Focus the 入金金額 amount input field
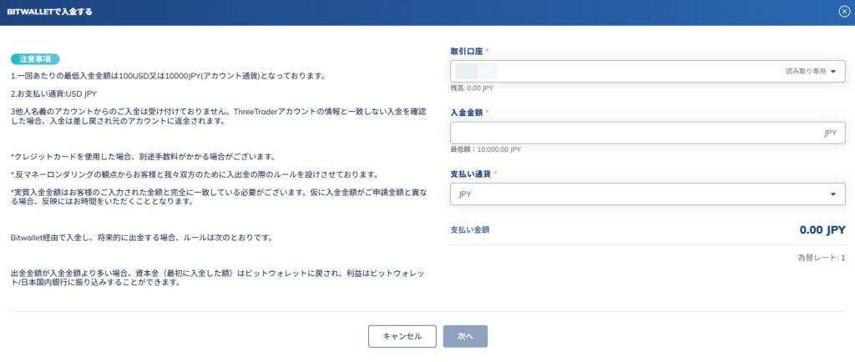Viewport: 855px width, 362px height. tap(635, 133)
